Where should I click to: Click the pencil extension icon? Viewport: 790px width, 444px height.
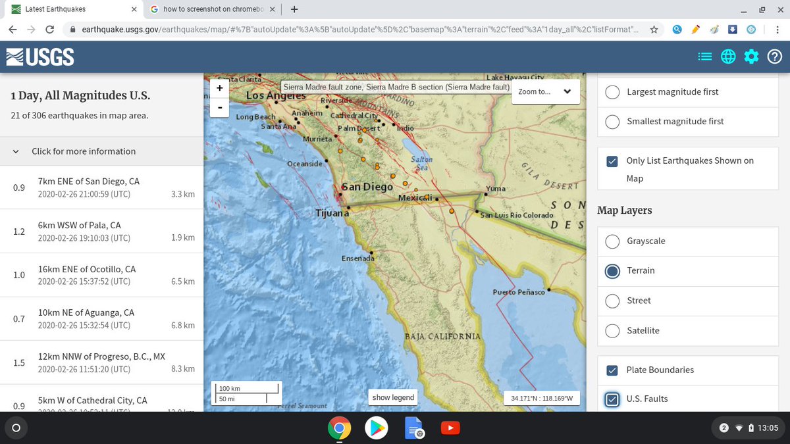(x=696, y=30)
